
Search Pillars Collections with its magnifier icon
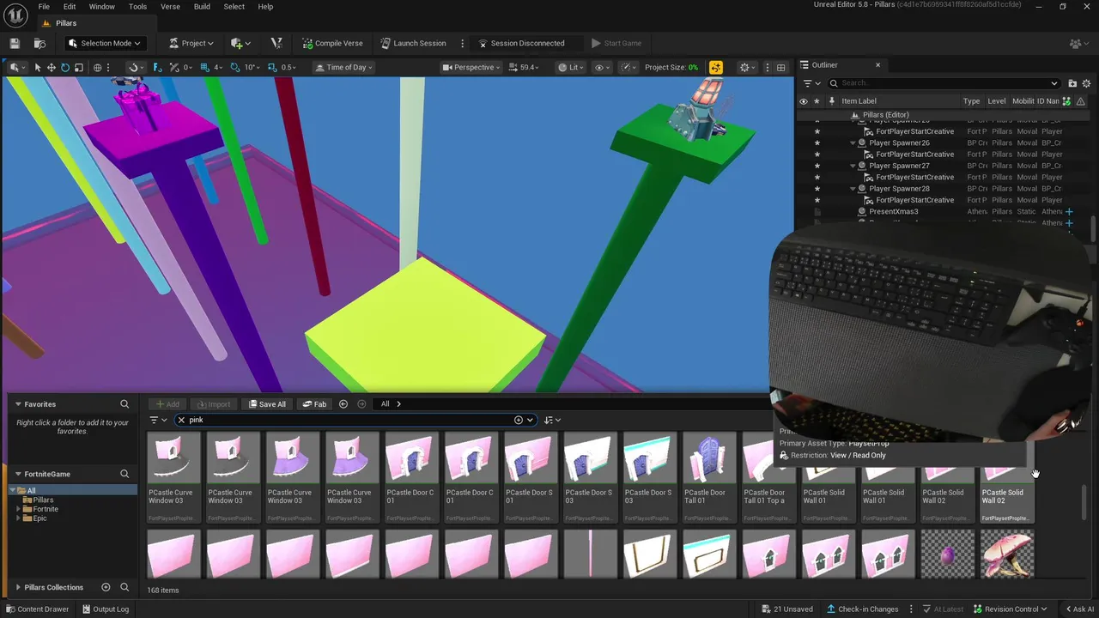[124, 587]
